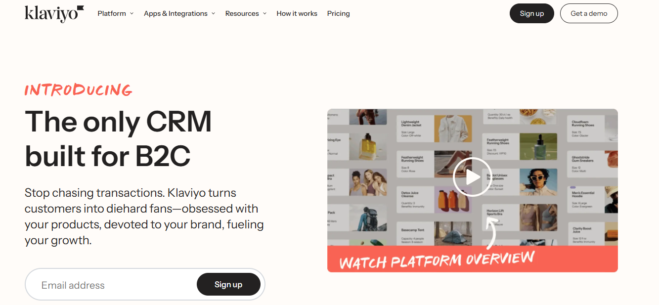Screen dimensions: 659x305
Task: Click the Lightweight Denim Jacket product image
Action: pyautogui.click(x=453, y=129)
